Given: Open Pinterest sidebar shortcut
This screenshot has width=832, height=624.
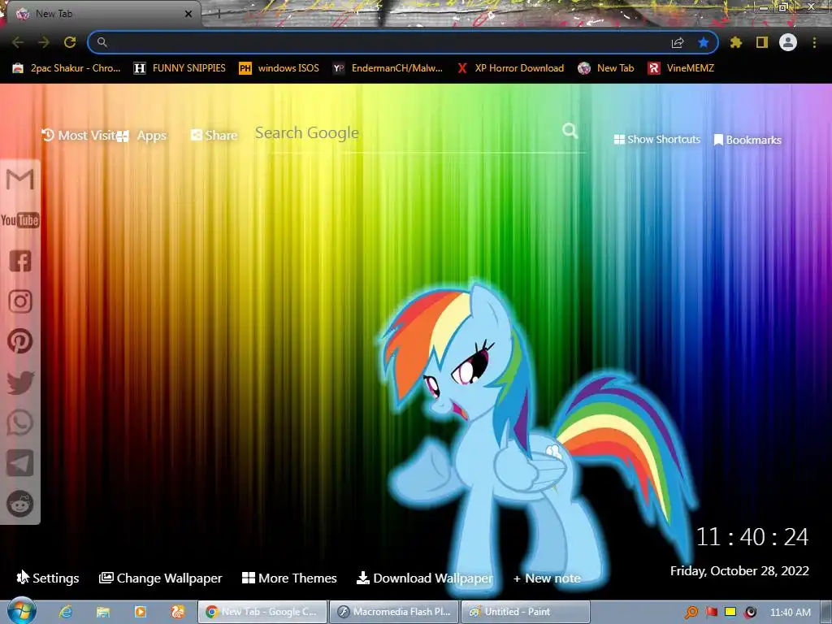Looking at the screenshot, I should tap(20, 342).
